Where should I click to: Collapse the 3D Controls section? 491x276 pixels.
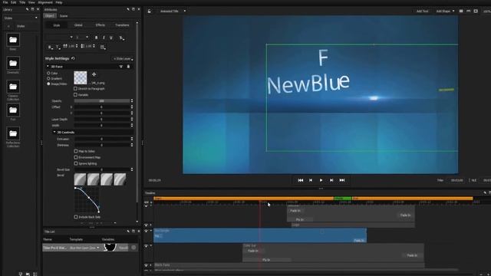tap(54, 132)
